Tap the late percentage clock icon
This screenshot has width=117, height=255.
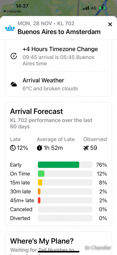click(x=13, y=148)
